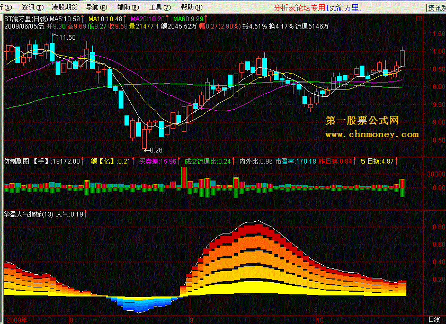Click the 30000 volume axis label
This screenshot has height=324, width=446.
click(x=436, y=174)
